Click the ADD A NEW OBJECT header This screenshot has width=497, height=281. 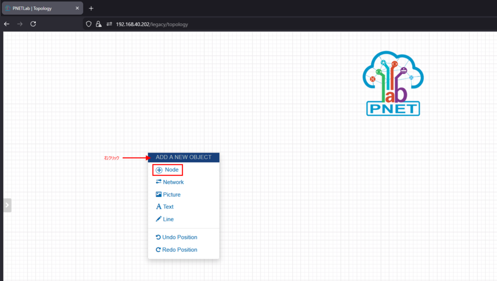(183, 157)
